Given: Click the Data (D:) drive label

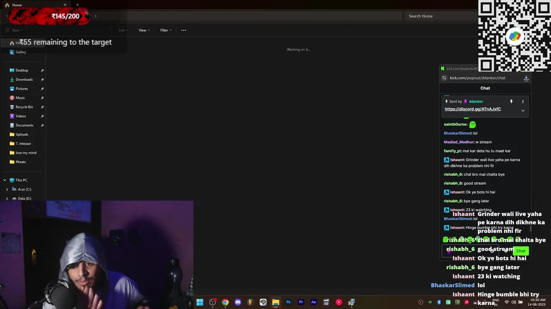Looking at the screenshot, I should pos(25,198).
